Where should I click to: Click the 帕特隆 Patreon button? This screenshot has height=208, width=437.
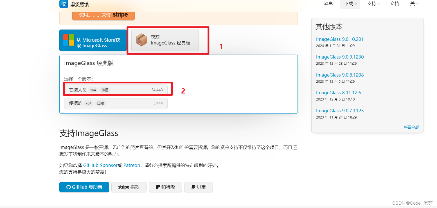165,187
